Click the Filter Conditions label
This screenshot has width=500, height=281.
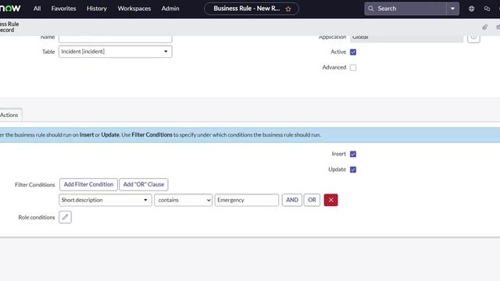35,185
